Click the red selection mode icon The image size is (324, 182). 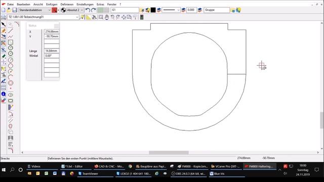coord(54,10)
